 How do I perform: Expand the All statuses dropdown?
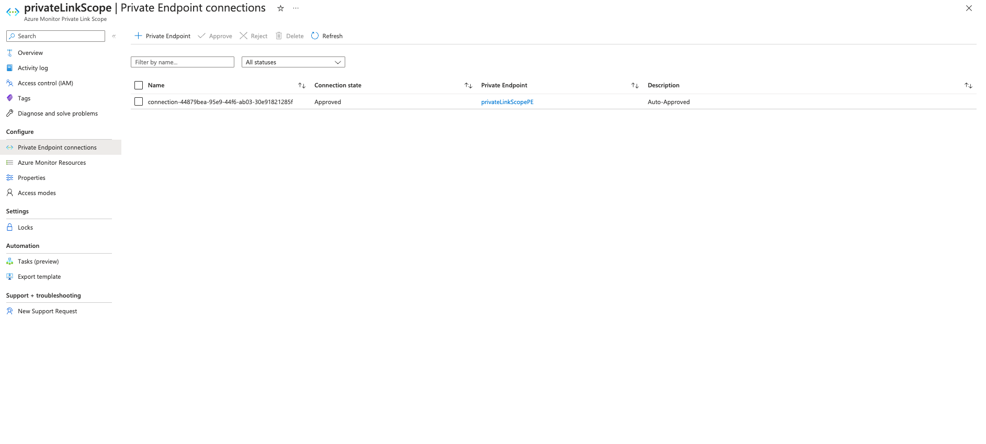[x=293, y=62]
